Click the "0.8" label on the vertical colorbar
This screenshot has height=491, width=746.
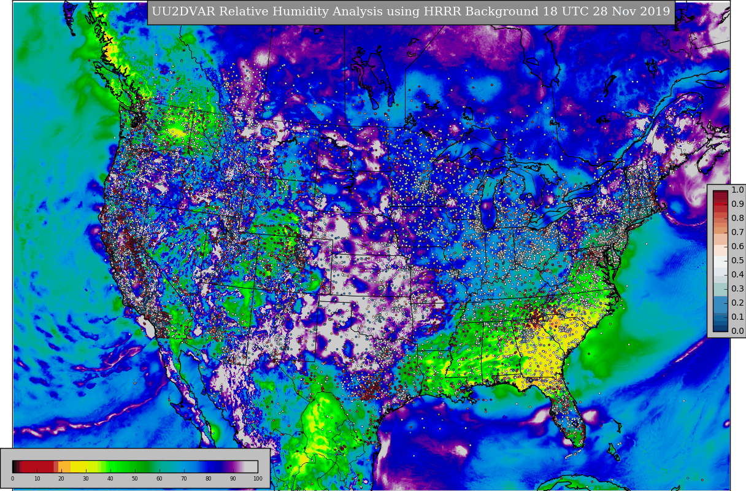point(737,218)
